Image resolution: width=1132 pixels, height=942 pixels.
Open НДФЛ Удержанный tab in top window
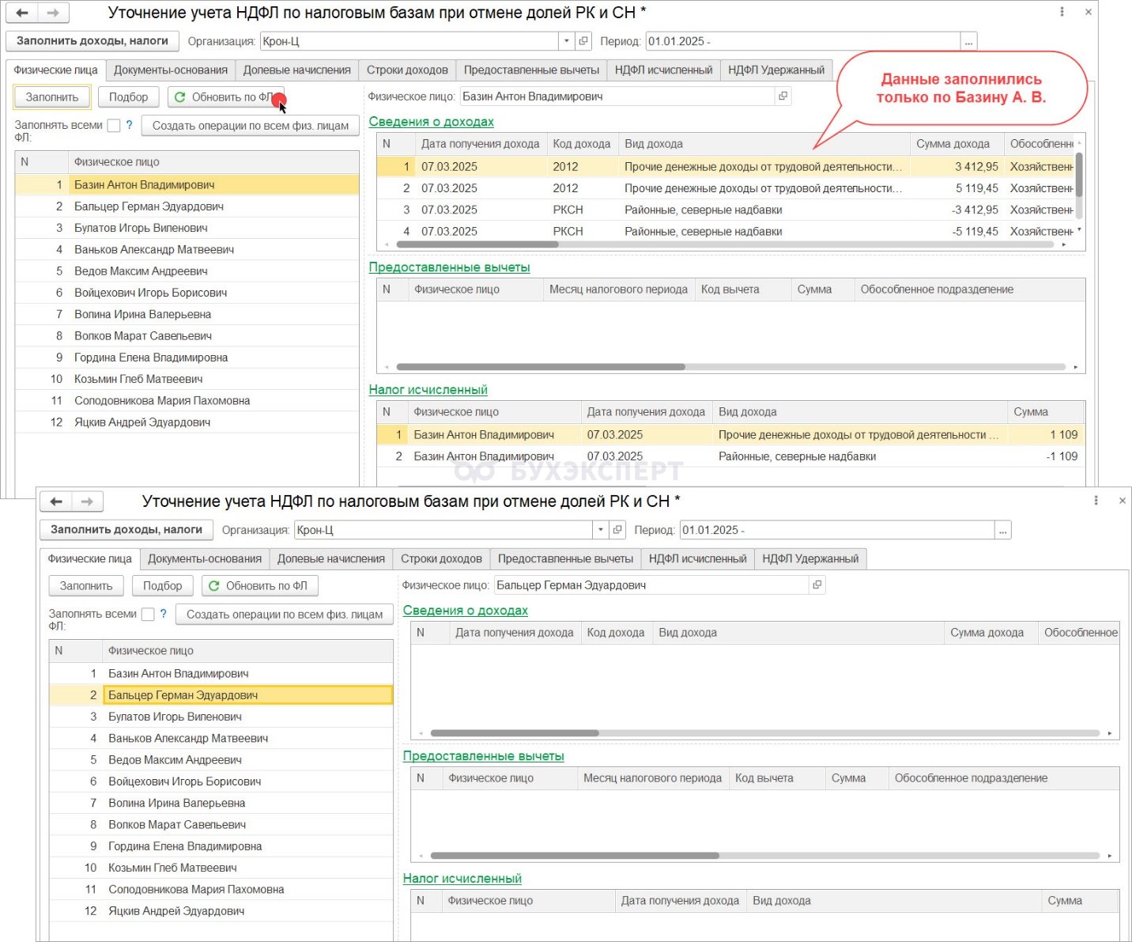(x=776, y=70)
